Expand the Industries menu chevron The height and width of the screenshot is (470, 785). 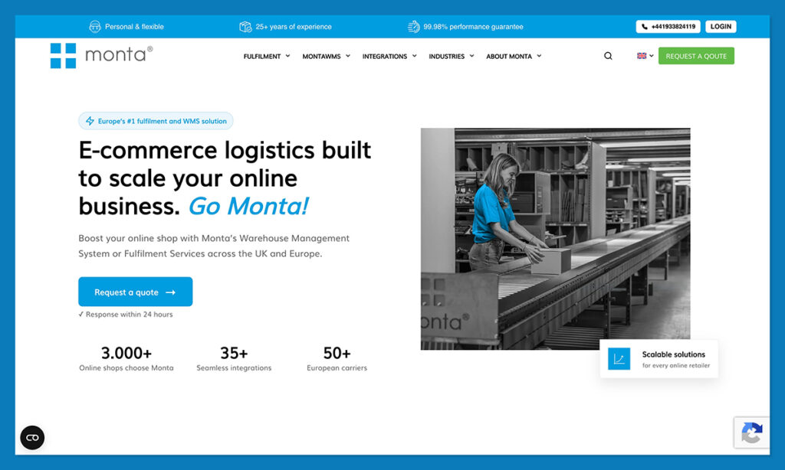471,56
